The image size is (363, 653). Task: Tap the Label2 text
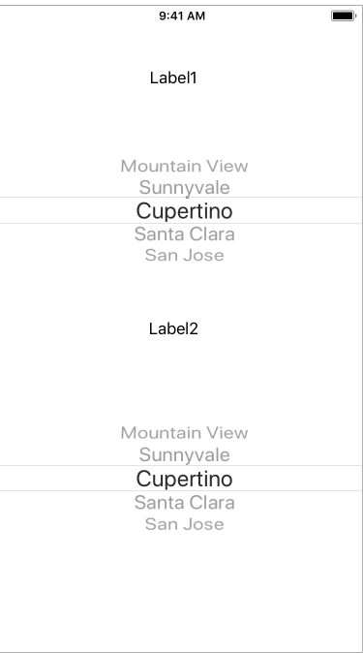click(173, 328)
